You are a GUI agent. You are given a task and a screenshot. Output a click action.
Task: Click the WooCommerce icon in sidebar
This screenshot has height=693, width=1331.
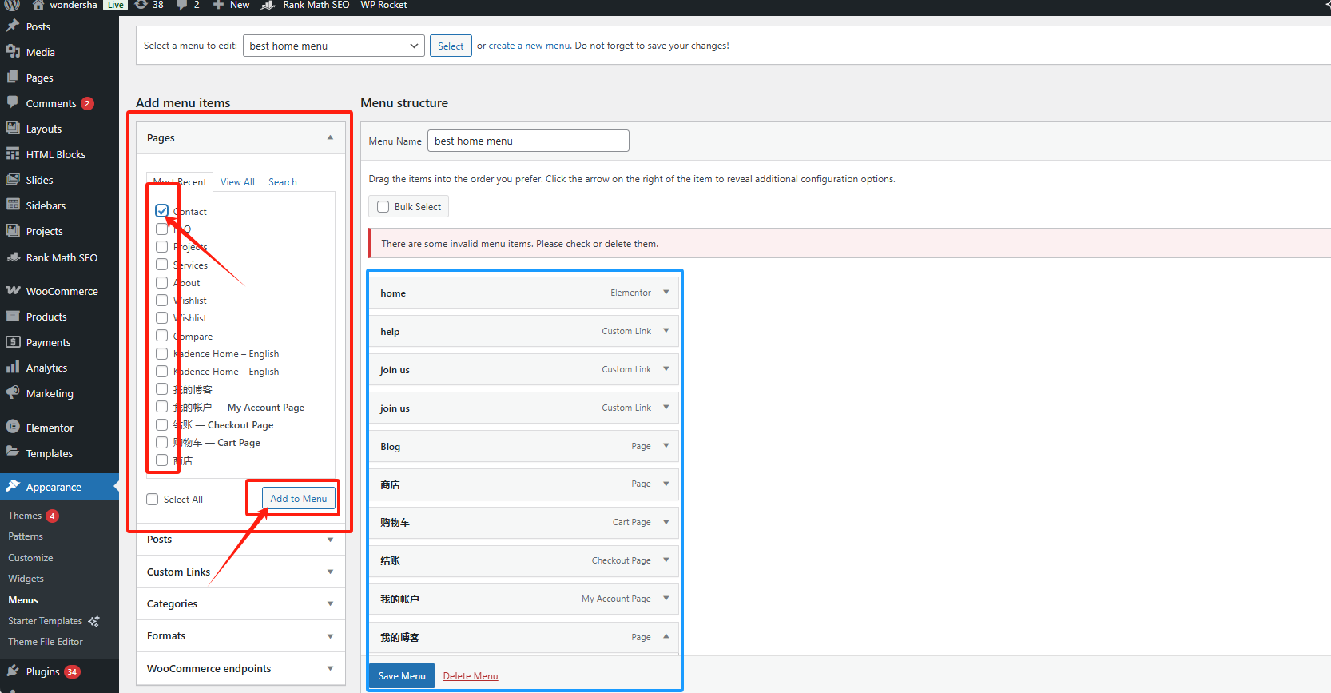[x=13, y=291]
